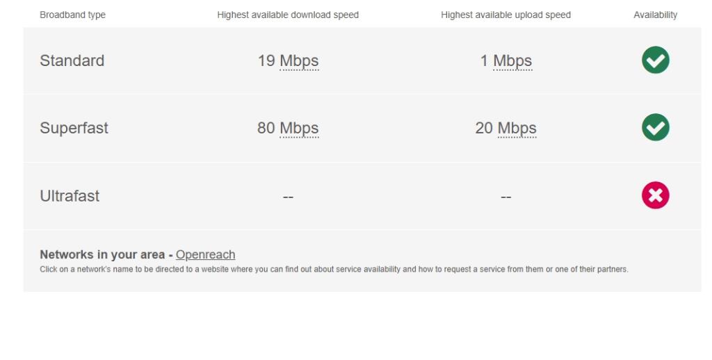Click the Ultrafast upload speed dashes
This screenshot has height=360, width=712.
coord(506,197)
